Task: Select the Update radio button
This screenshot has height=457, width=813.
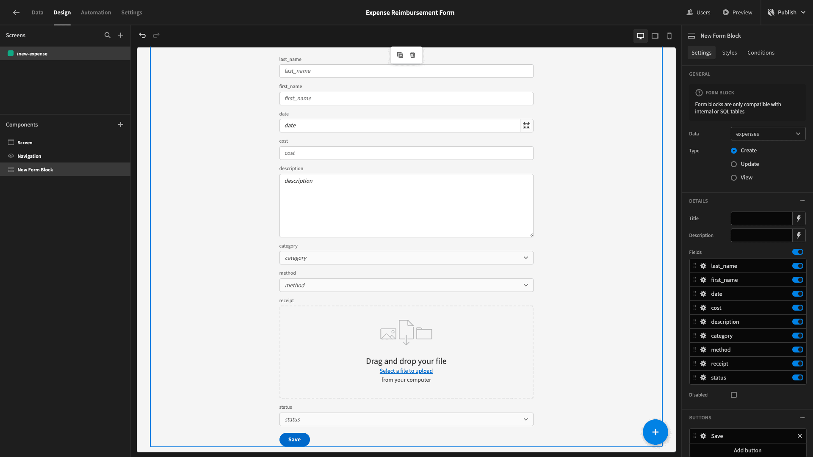Action: pyautogui.click(x=734, y=163)
